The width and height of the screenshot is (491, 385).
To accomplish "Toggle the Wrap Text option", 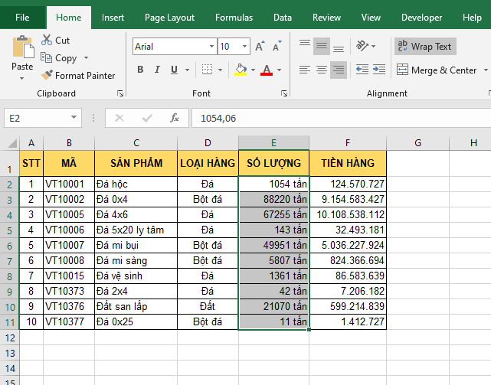I will [x=424, y=47].
